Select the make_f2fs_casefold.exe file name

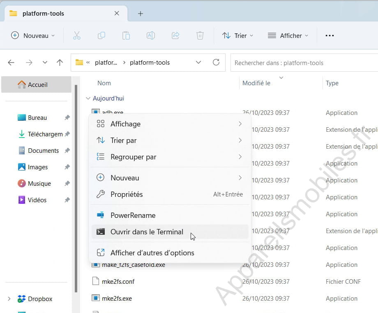pos(133,265)
